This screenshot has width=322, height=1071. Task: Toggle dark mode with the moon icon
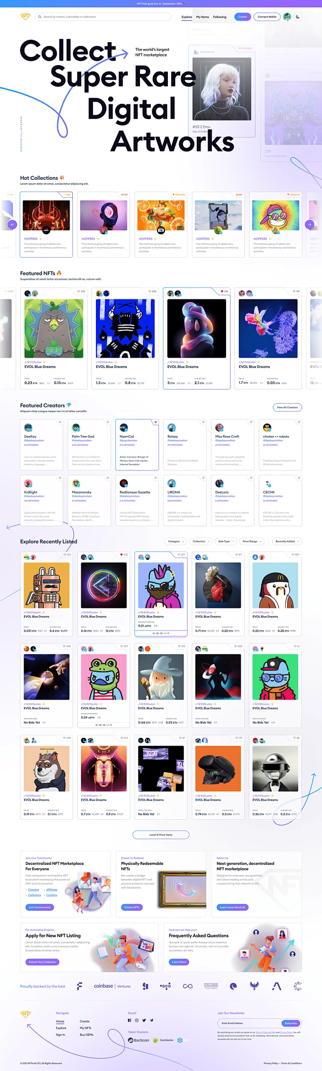click(298, 17)
